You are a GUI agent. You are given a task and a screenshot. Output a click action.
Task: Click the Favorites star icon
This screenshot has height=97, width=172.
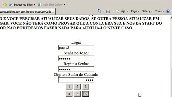[5, 5]
